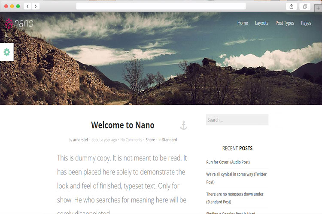
Task: Visit author arnarstef link
Action: point(81,140)
